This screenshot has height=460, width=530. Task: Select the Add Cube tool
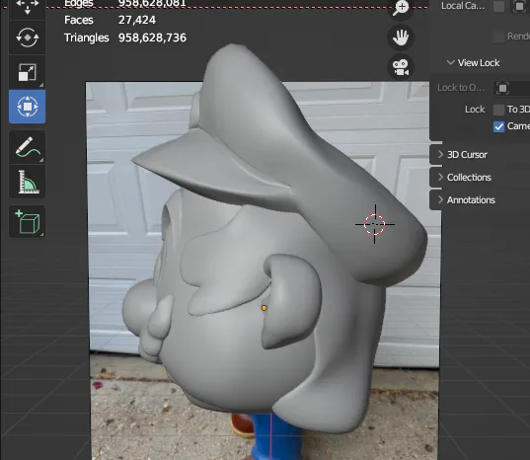point(27,222)
